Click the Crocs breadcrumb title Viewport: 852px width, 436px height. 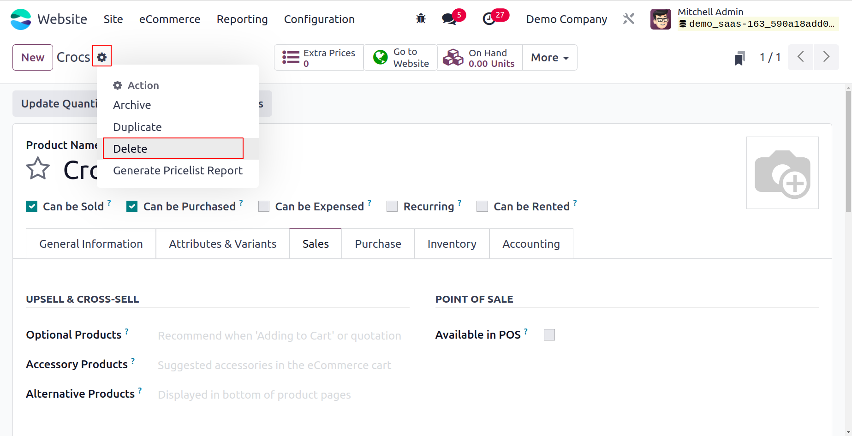coord(73,57)
